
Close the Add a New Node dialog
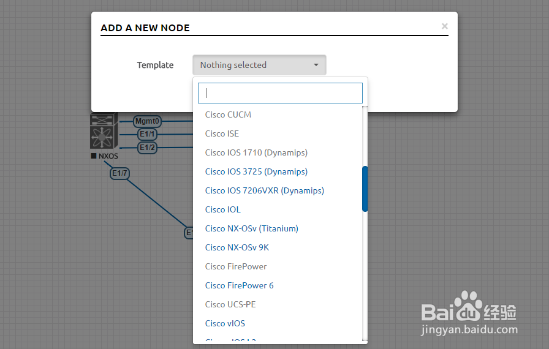click(x=445, y=26)
